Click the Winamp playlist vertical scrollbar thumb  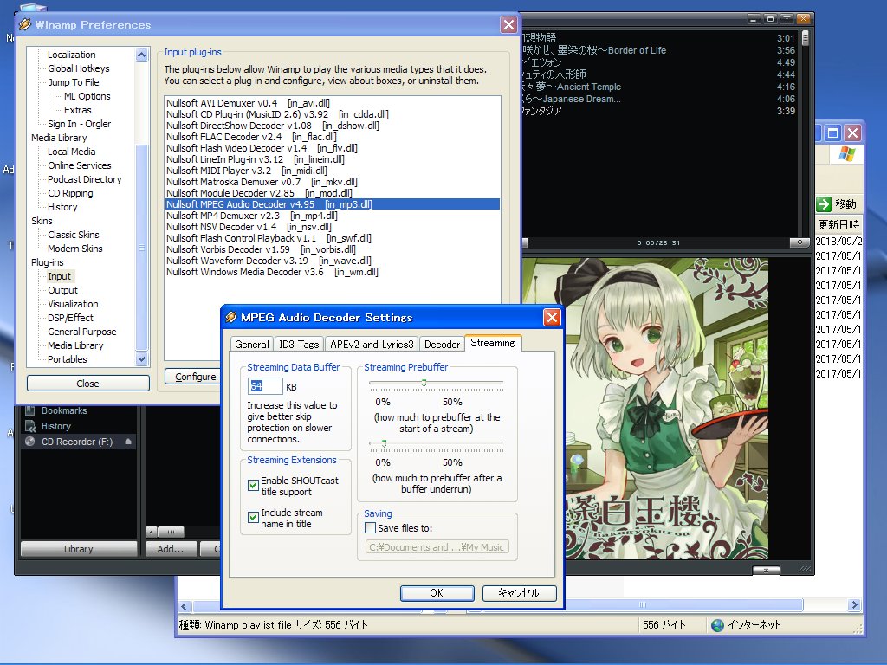[805, 38]
